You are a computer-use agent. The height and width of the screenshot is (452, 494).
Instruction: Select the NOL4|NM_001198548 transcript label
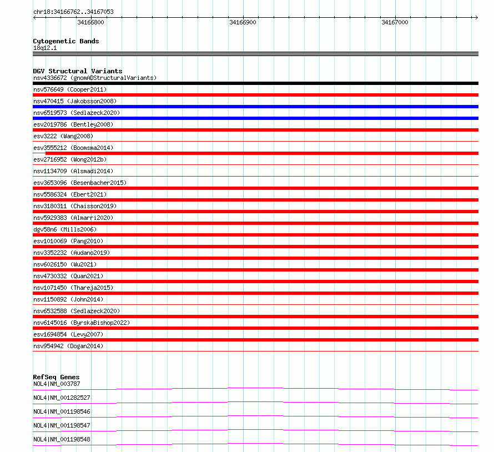point(62,439)
